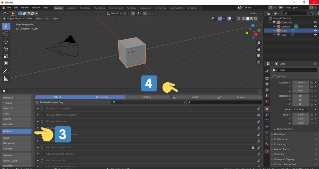This screenshot has width=319, height=169.
Task: Click the Install... button
Action: (x=194, y=97)
